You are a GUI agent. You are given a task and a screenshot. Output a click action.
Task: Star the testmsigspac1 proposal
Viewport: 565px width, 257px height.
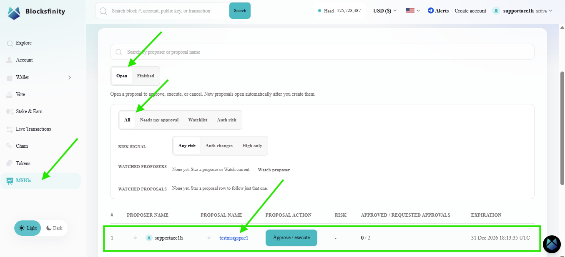[x=209, y=238]
